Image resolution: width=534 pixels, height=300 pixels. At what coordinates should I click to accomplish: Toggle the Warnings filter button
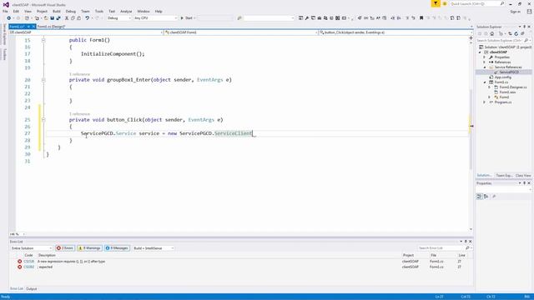tap(90, 248)
